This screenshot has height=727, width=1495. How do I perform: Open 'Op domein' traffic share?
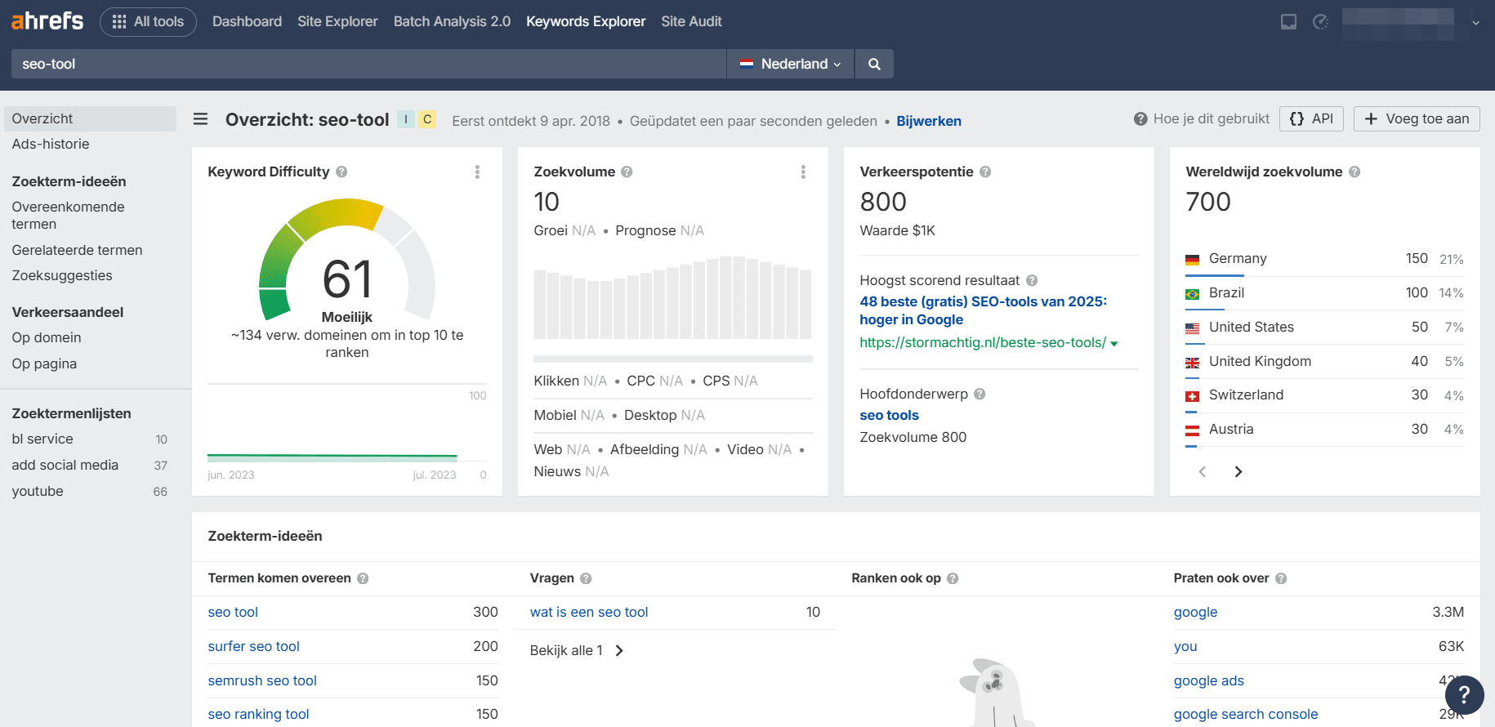47,337
